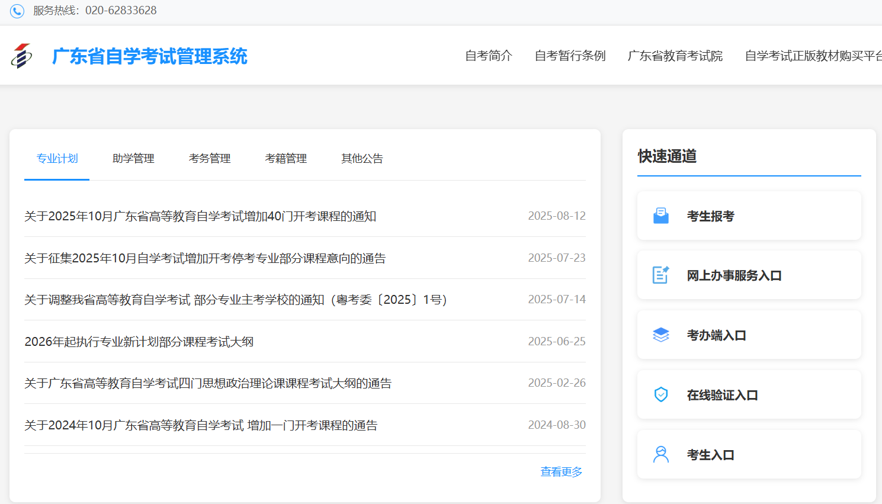Screen dimensions: 882x504
Task: Open the 广东省自学考试管理系统 home title
Action: 148,56
